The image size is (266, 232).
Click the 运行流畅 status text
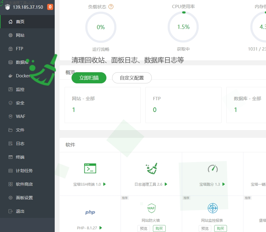(101, 49)
